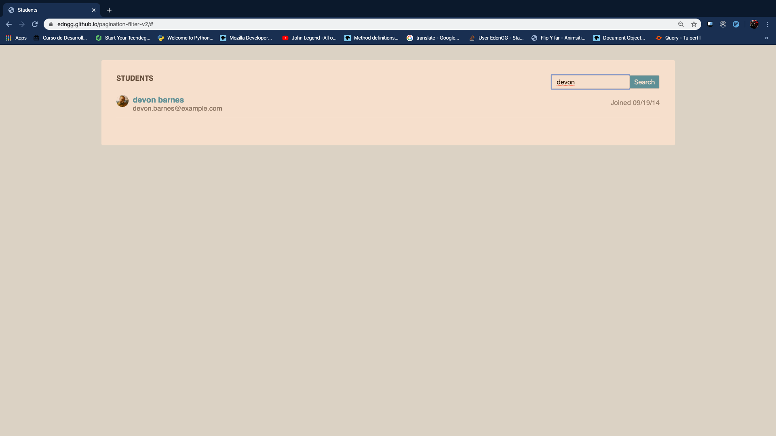Viewport: 776px width, 436px height.
Task: Open the user profile avatar
Action: (x=754, y=24)
